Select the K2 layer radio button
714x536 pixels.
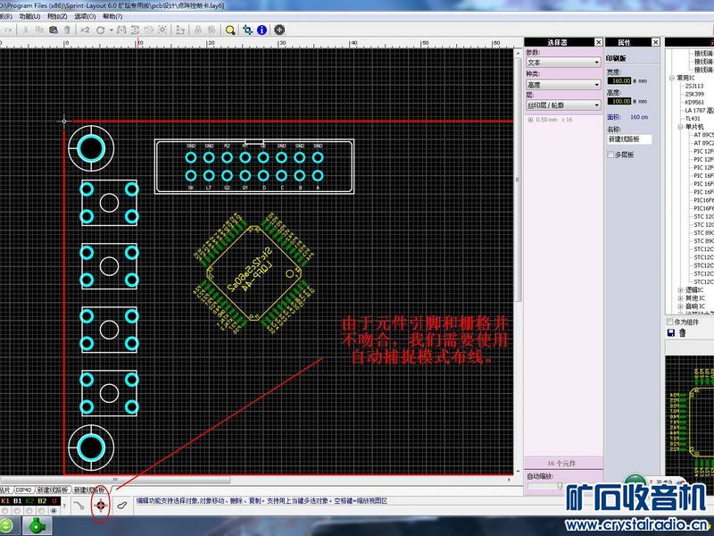tap(29, 510)
